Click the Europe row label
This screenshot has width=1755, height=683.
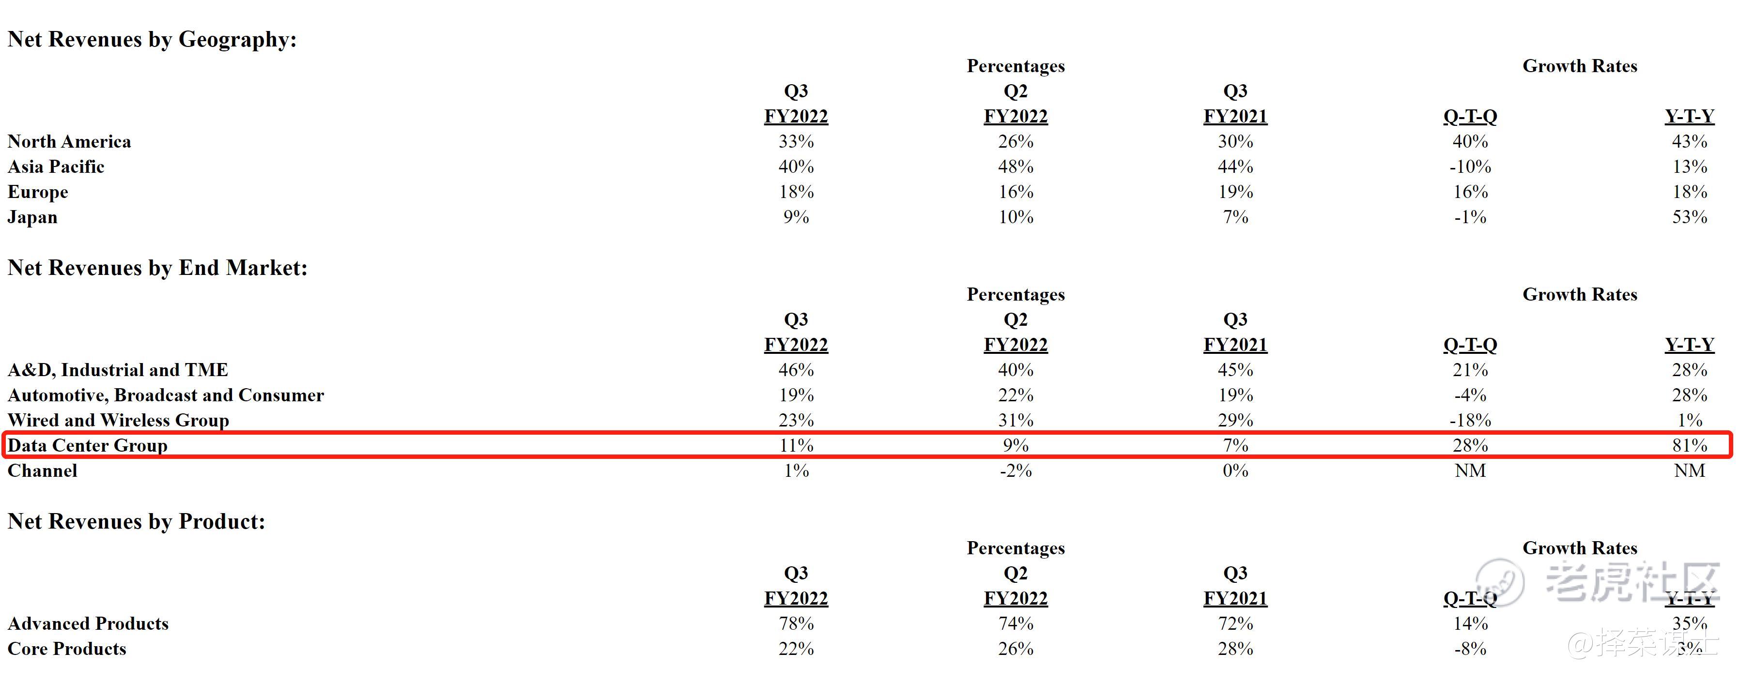tap(37, 192)
